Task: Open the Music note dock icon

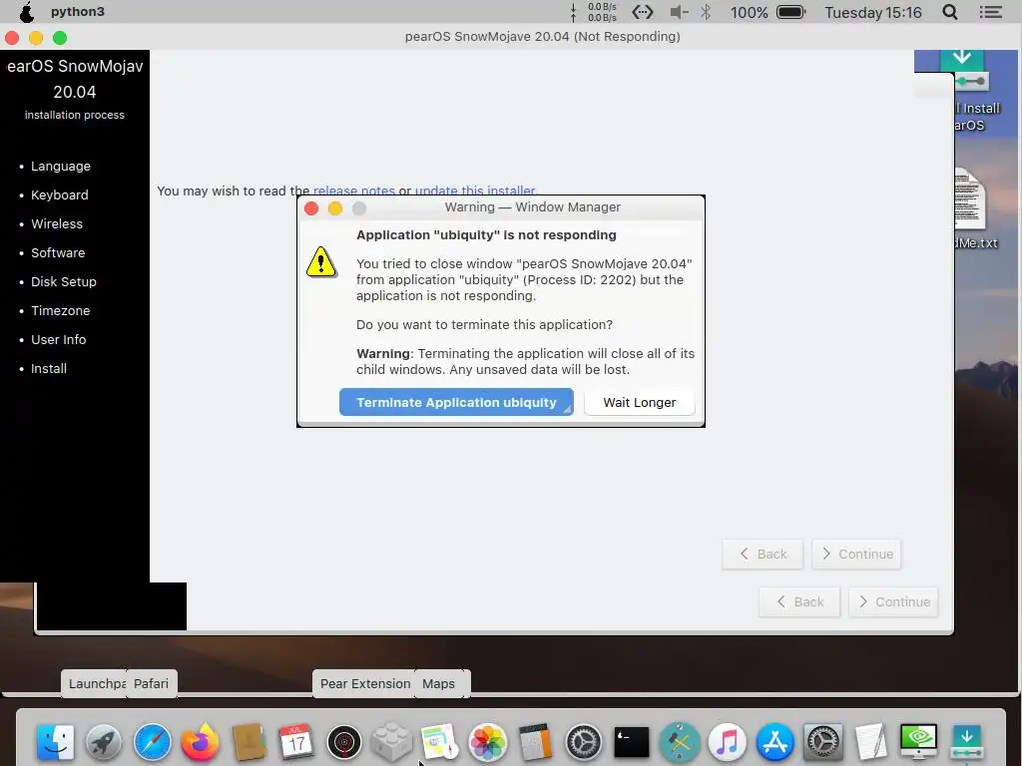Action: pos(728,741)
